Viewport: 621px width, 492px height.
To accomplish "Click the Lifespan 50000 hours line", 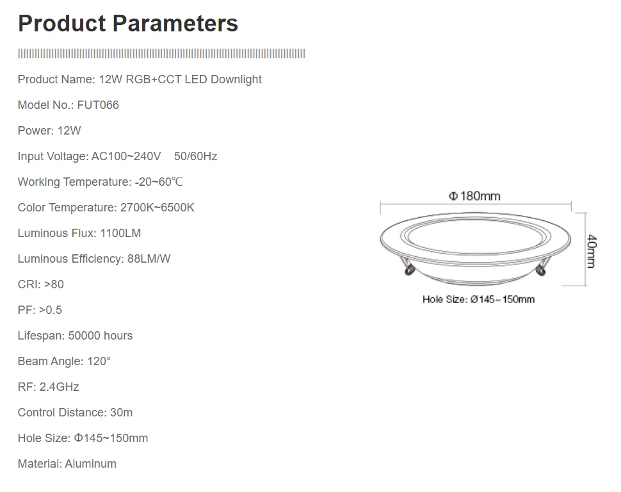I will point(75,336).
